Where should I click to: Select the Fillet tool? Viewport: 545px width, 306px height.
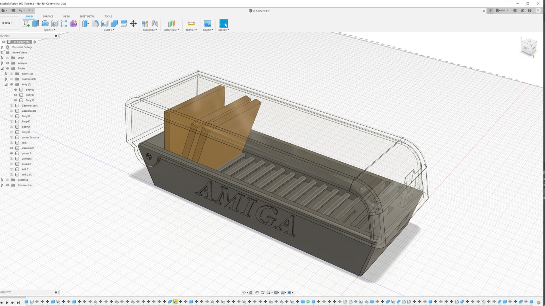(95, 24)
